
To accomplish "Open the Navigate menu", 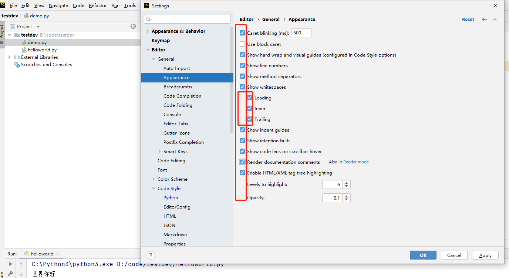I will [x=58, y=6].
